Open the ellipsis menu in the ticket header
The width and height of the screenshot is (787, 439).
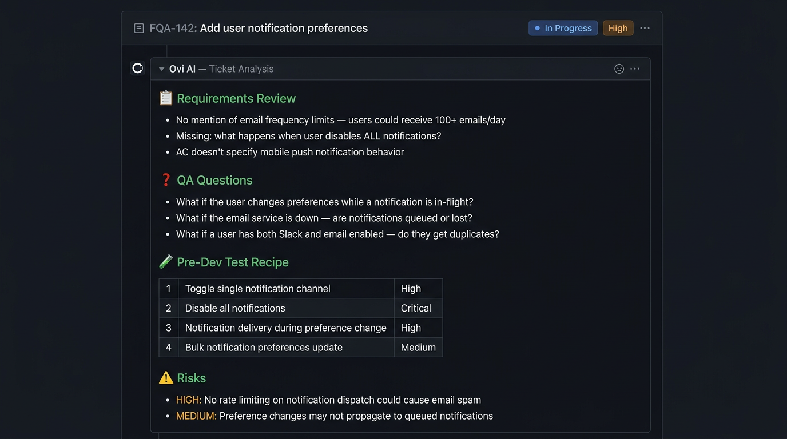[645, 27]
